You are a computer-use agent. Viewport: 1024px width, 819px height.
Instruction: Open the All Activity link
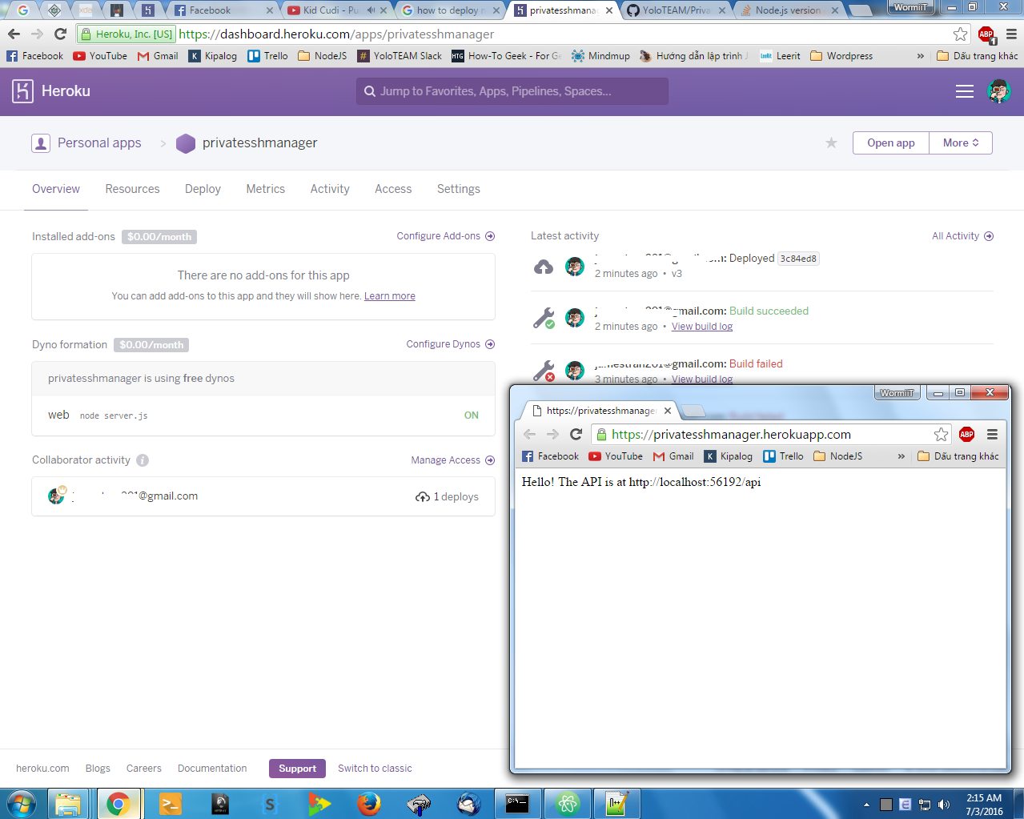point(962,236)
